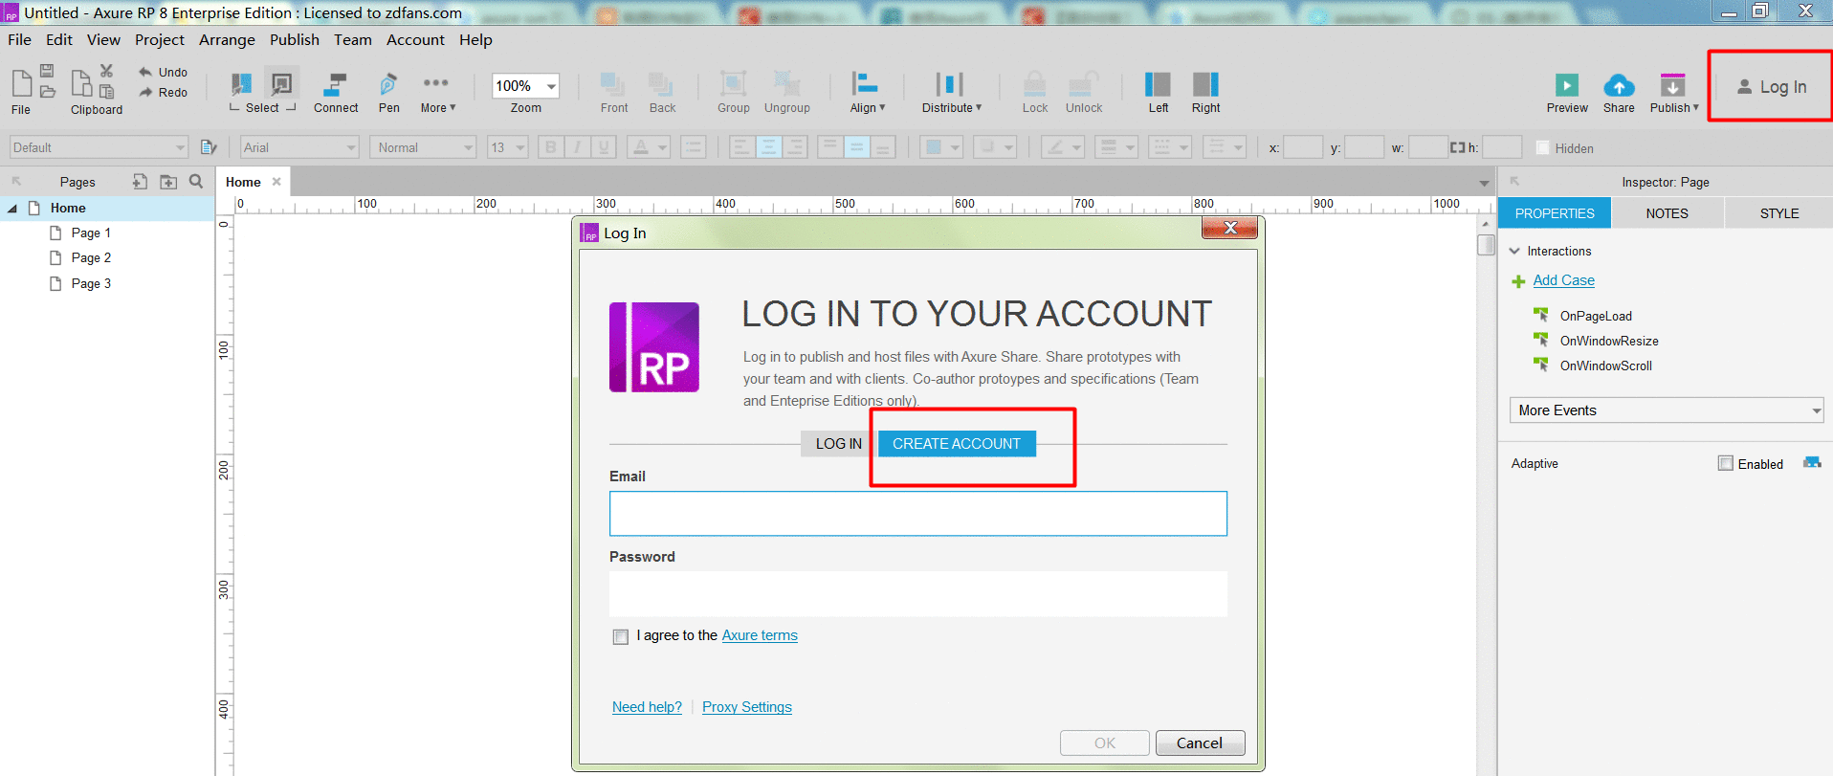Click inside the Password field

click(918, 594)
